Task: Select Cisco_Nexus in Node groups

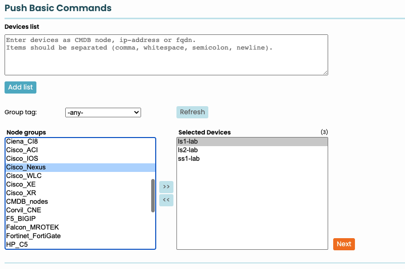Action: (26, 167)
